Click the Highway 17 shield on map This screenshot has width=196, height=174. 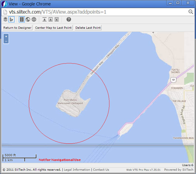173,80
